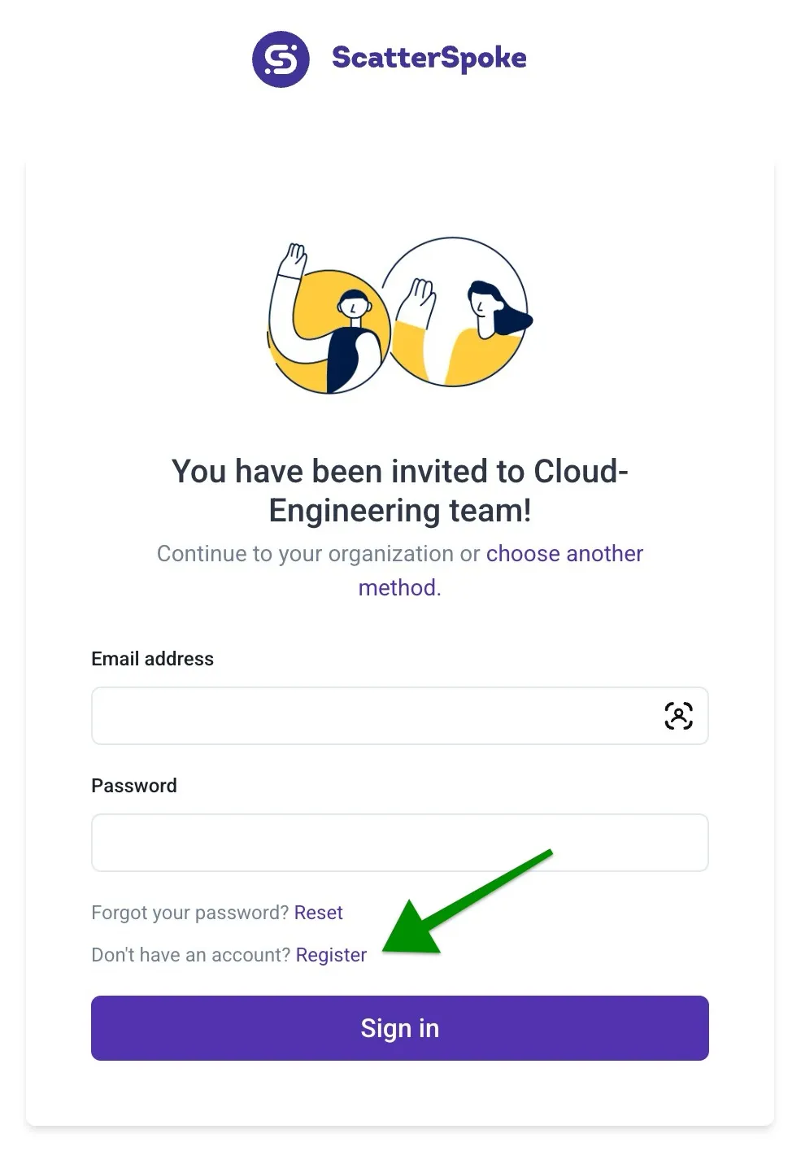This screenshot has width=801, height=1151.
Task: Click the Forgot your password text
Action: click(189, 913)
